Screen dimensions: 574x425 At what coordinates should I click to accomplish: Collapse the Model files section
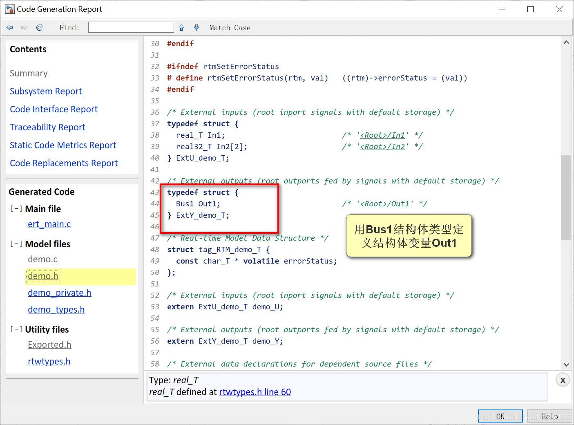[16, 244]
